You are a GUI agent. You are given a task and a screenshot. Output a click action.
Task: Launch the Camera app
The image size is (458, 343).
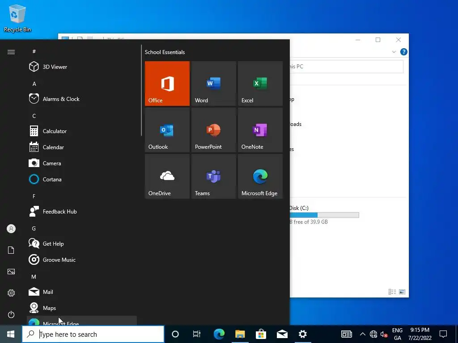point(82,163)
